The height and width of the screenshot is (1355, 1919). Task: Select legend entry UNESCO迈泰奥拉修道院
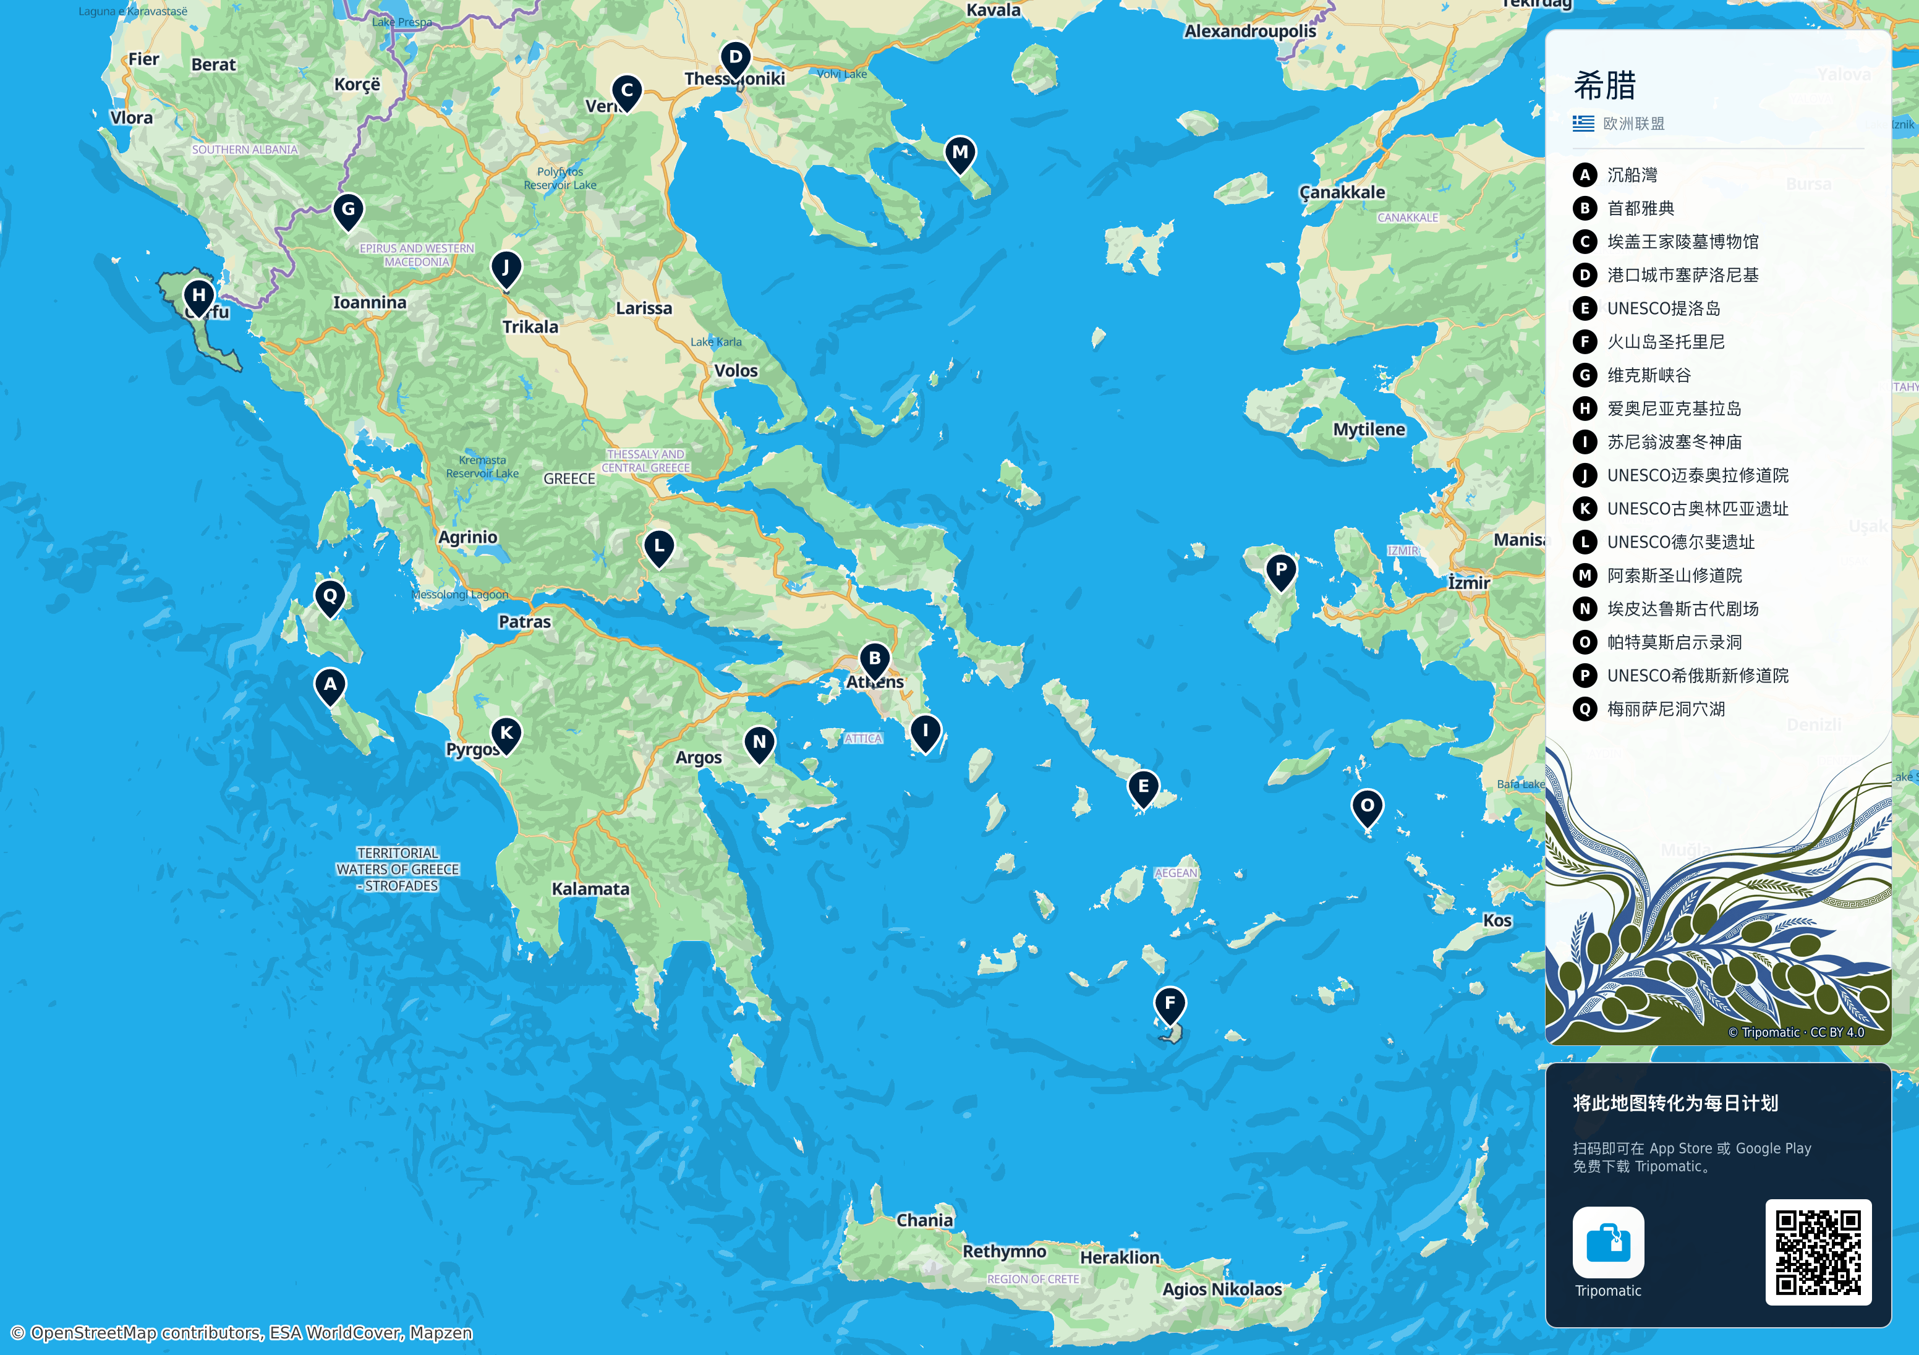(1681, 475)
